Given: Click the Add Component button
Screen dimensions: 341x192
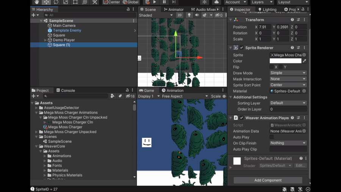Looking at the screenshot, I should pyautogui.click(x=268, y=180).
